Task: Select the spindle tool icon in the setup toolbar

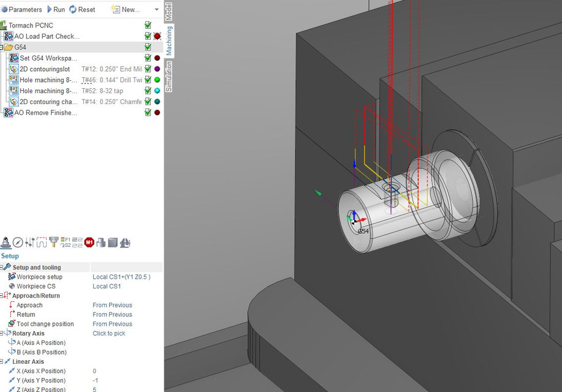Action: [x=53, y=241]
